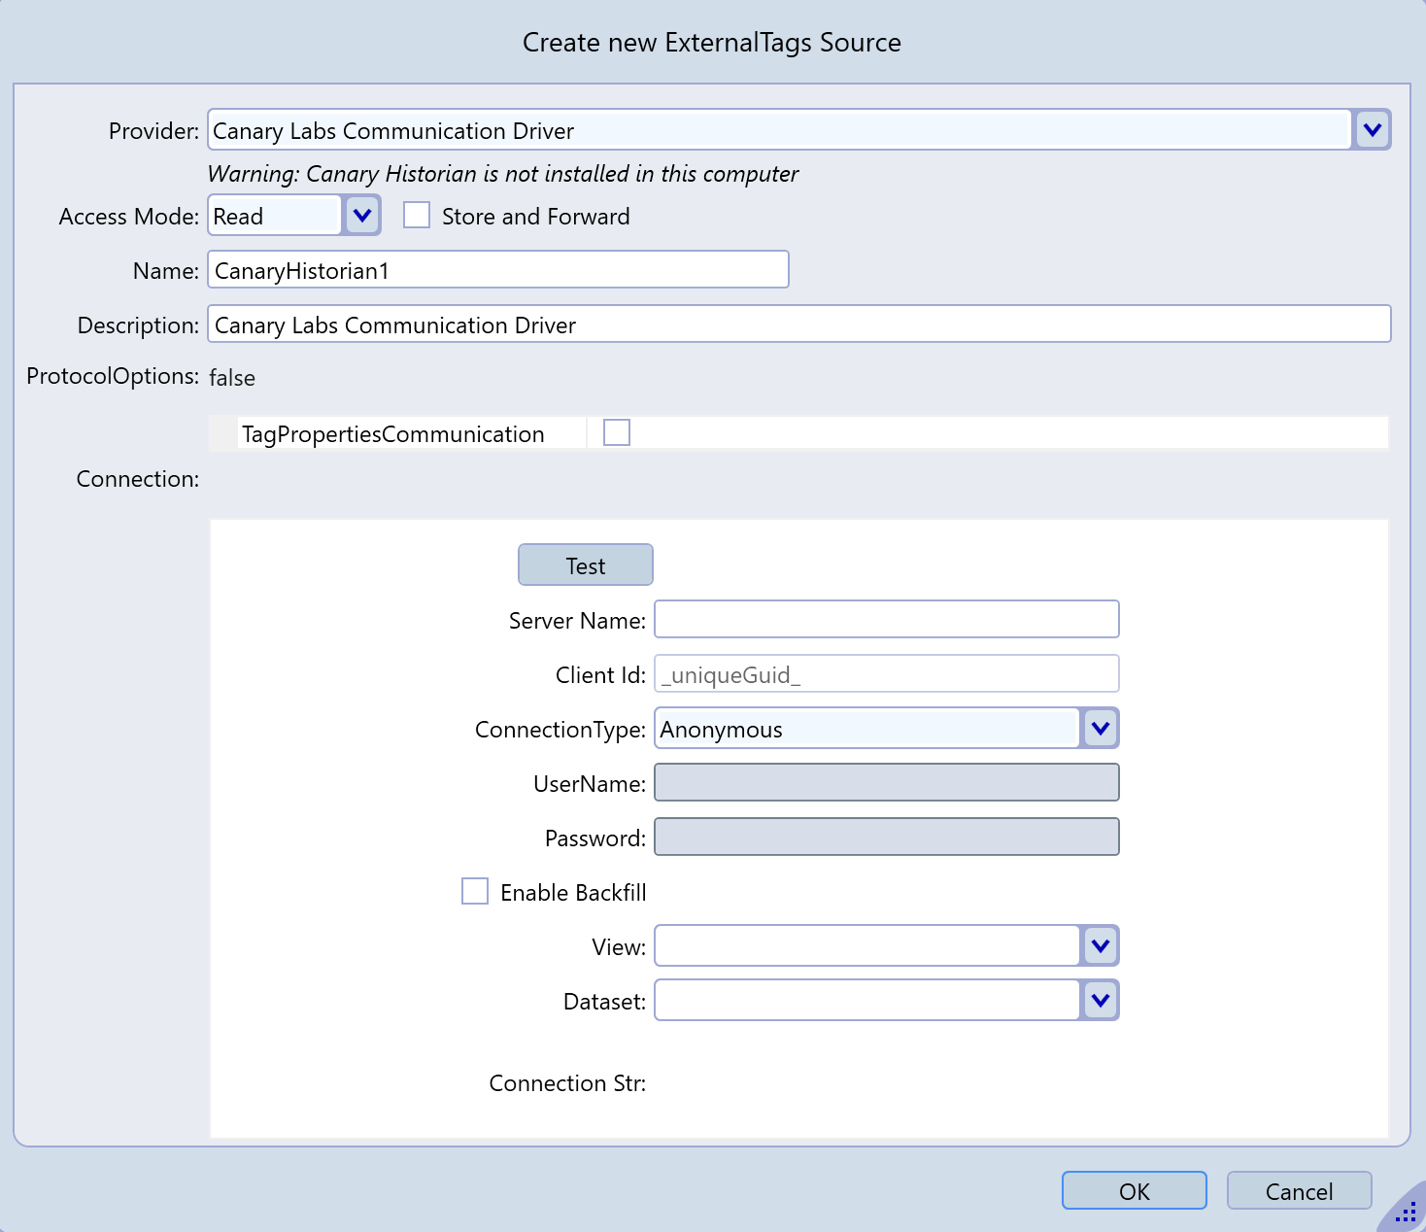The width and height of the screenshot is (1426, 1232).
Task: Click the UserName field
Action: 886,783
